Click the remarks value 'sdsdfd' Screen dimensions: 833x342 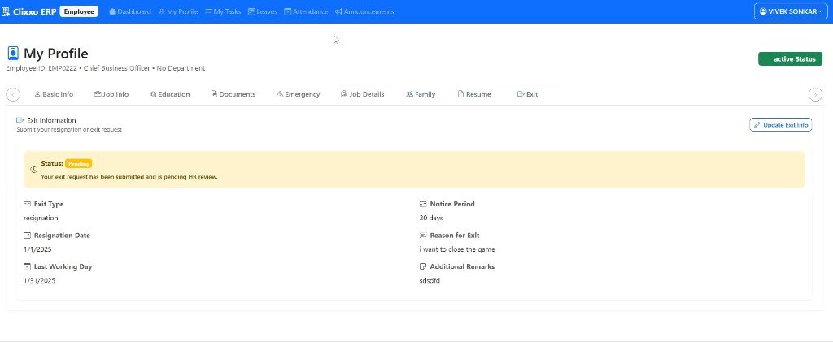click(430, 280)
